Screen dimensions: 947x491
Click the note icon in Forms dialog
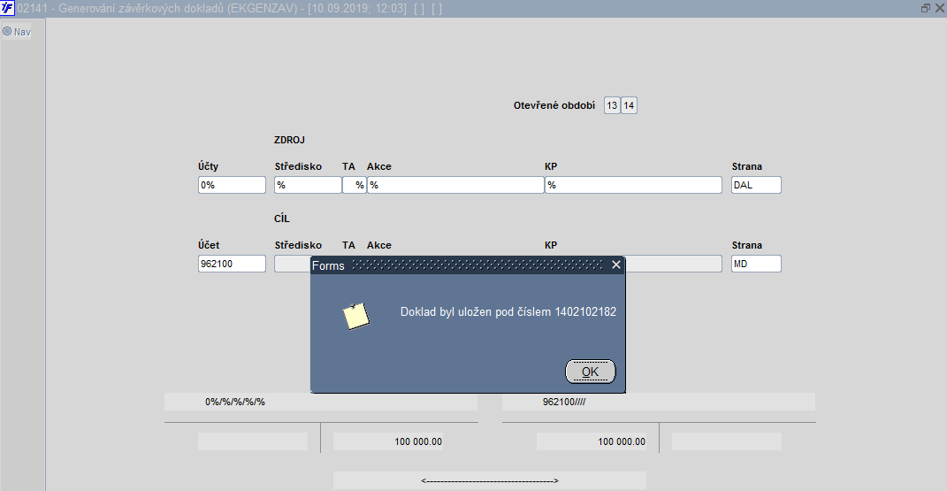coord(356,316)
